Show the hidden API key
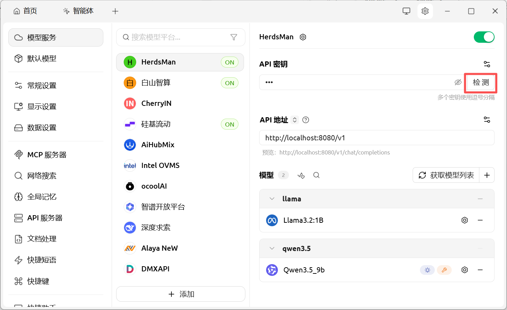 point(458,82)
